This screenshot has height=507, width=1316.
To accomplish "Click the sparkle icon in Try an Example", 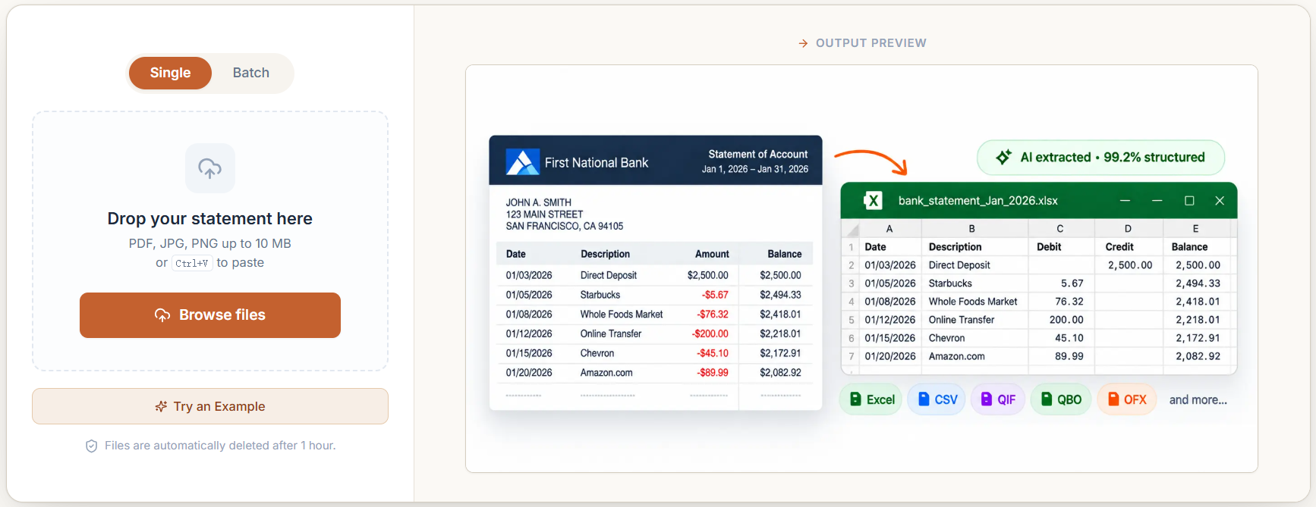I will coord(161,407).
